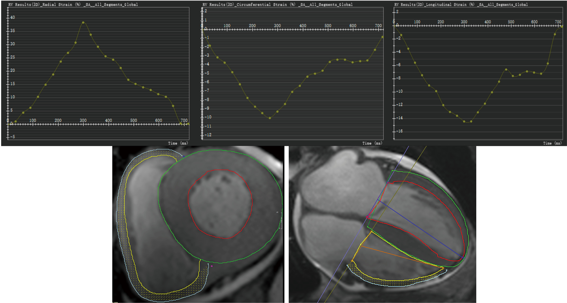The height and width of the screenshot is (303, 567).
Task: Click the Time (ms) label under the longitudinal chart
Action: (553, 143)
